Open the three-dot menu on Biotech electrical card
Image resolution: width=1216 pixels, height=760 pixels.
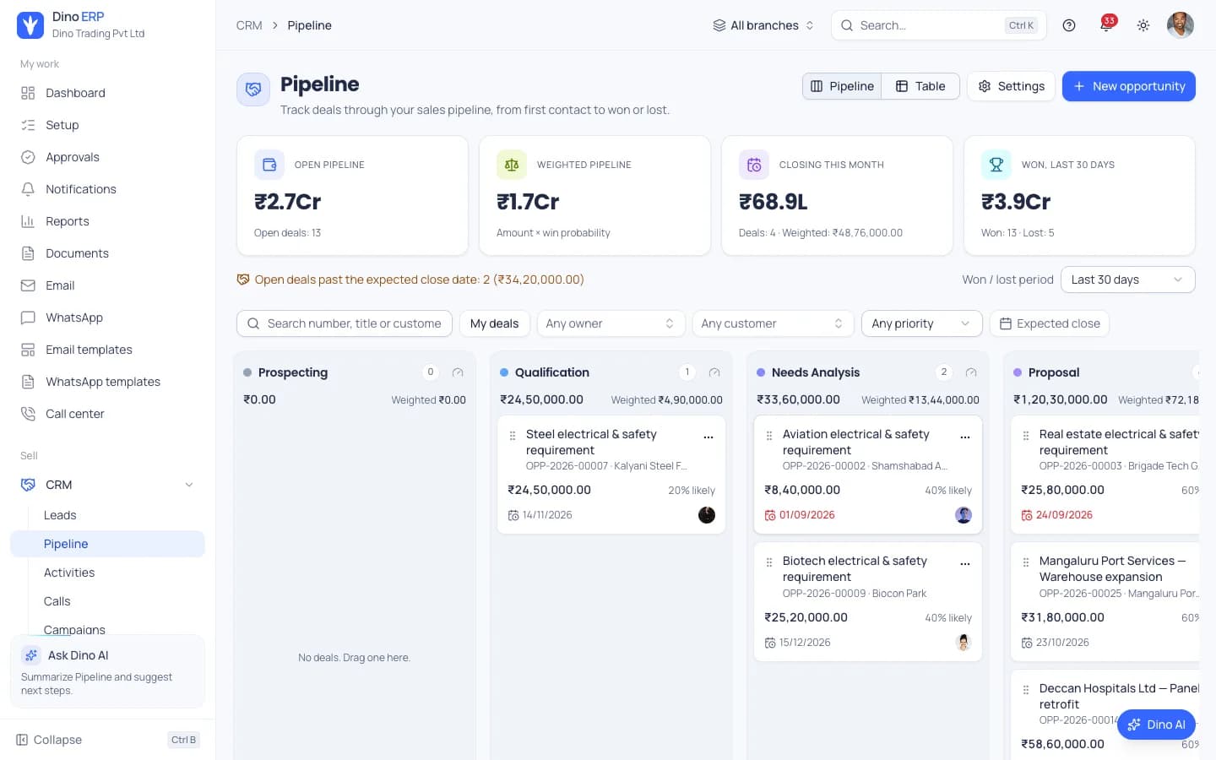pos(965,563)
